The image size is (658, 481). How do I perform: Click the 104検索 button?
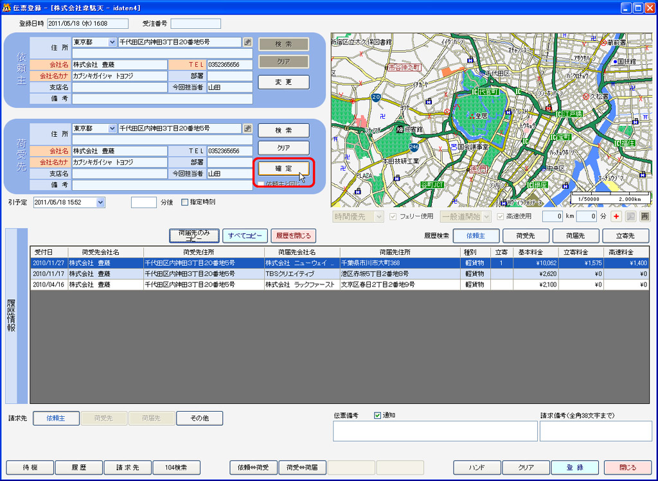pyautogui.click(x=177, y=467)
